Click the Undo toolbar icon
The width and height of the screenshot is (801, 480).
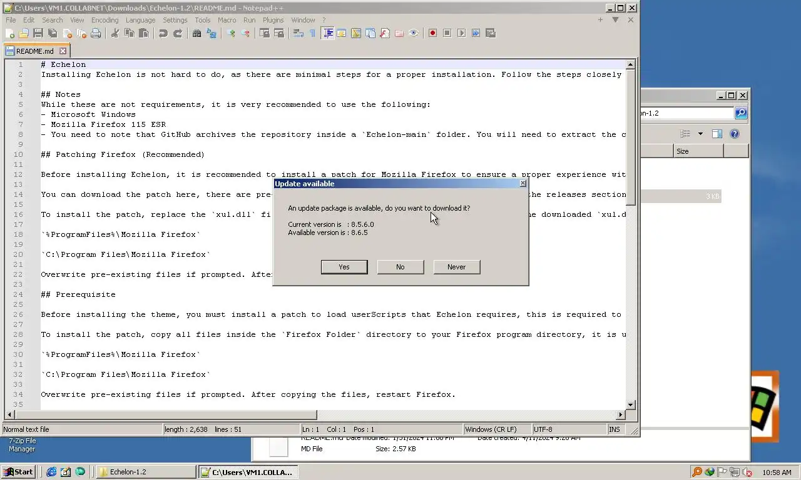(163, 33)
